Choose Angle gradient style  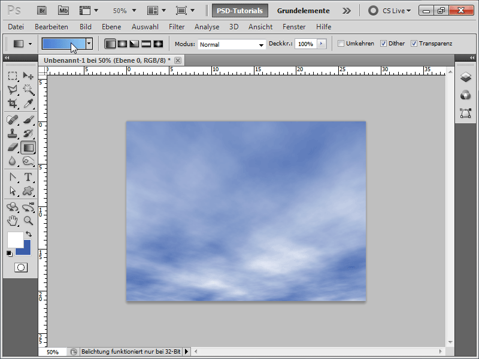(x=134, y=44)
